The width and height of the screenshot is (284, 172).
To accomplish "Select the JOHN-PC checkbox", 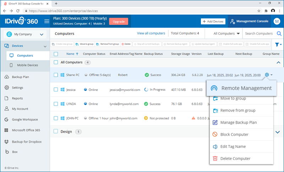I will click(56, 118).
